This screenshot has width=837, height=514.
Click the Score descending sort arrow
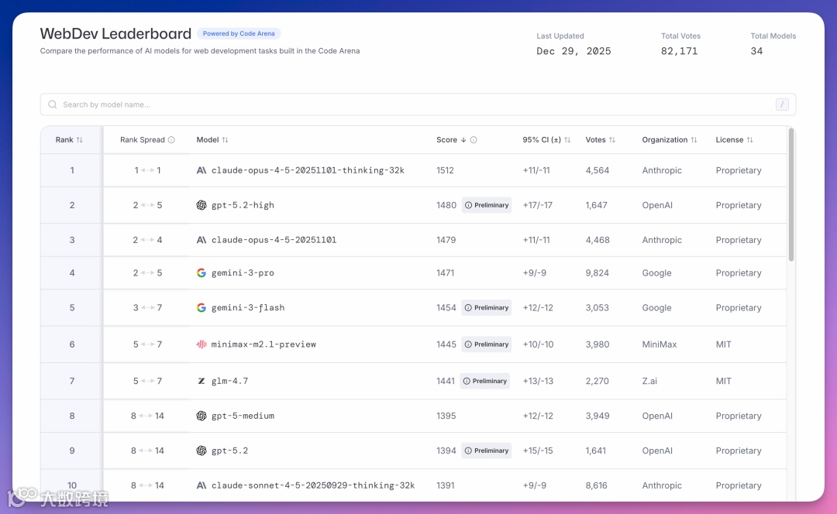pos(463,139)
